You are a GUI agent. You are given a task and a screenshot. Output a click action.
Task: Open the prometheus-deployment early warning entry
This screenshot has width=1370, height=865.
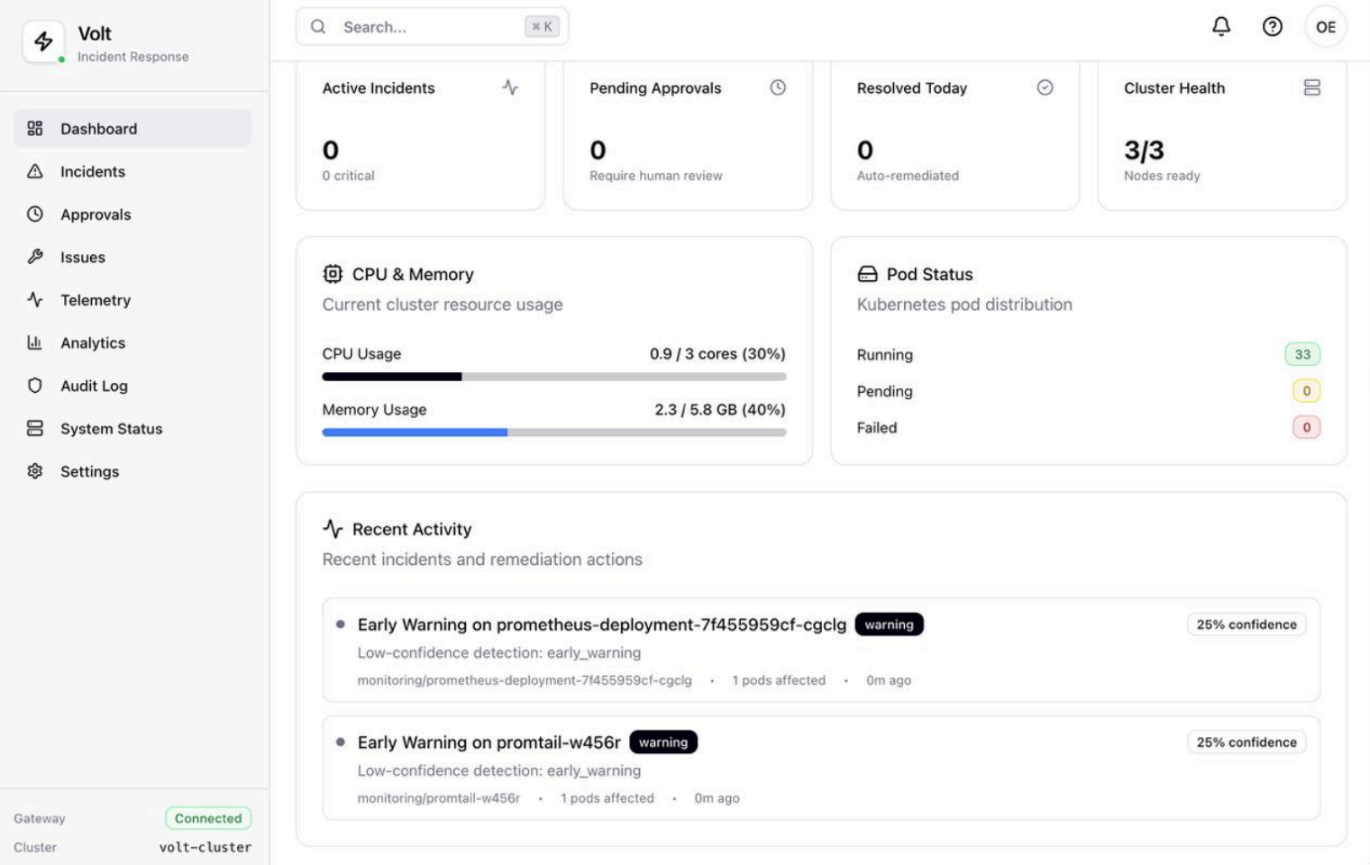tap(601, 624)
